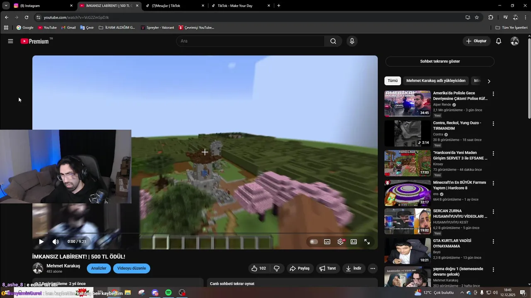Click in the Ara search field
The height and width of the screenshot is (298, 531).
pos(251,41)
